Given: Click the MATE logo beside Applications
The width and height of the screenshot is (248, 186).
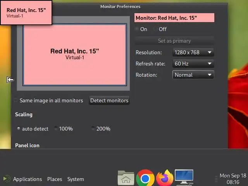Looking at the screenshot, I should coord(7,179).
